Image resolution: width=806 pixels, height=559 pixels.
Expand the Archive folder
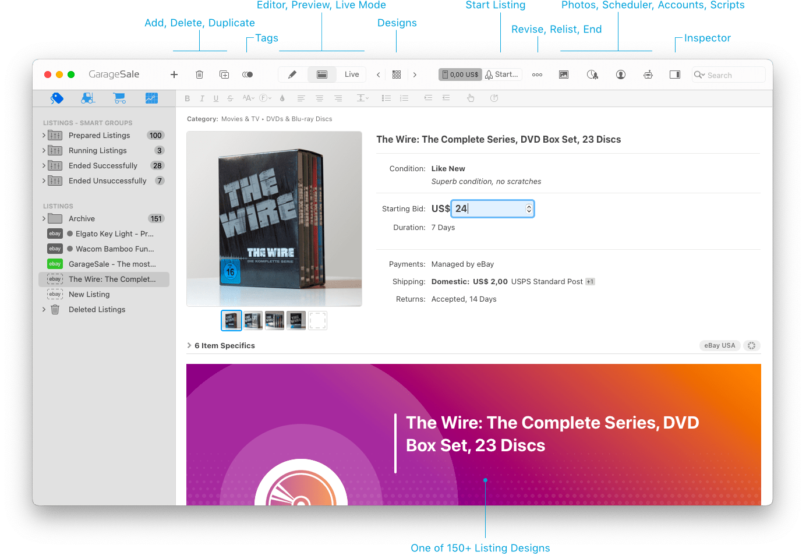(x=44, y=218)
